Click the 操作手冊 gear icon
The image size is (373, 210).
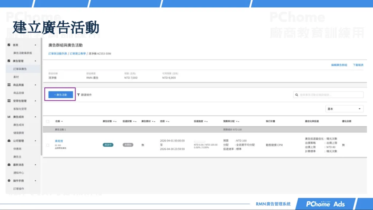(9, 180)
